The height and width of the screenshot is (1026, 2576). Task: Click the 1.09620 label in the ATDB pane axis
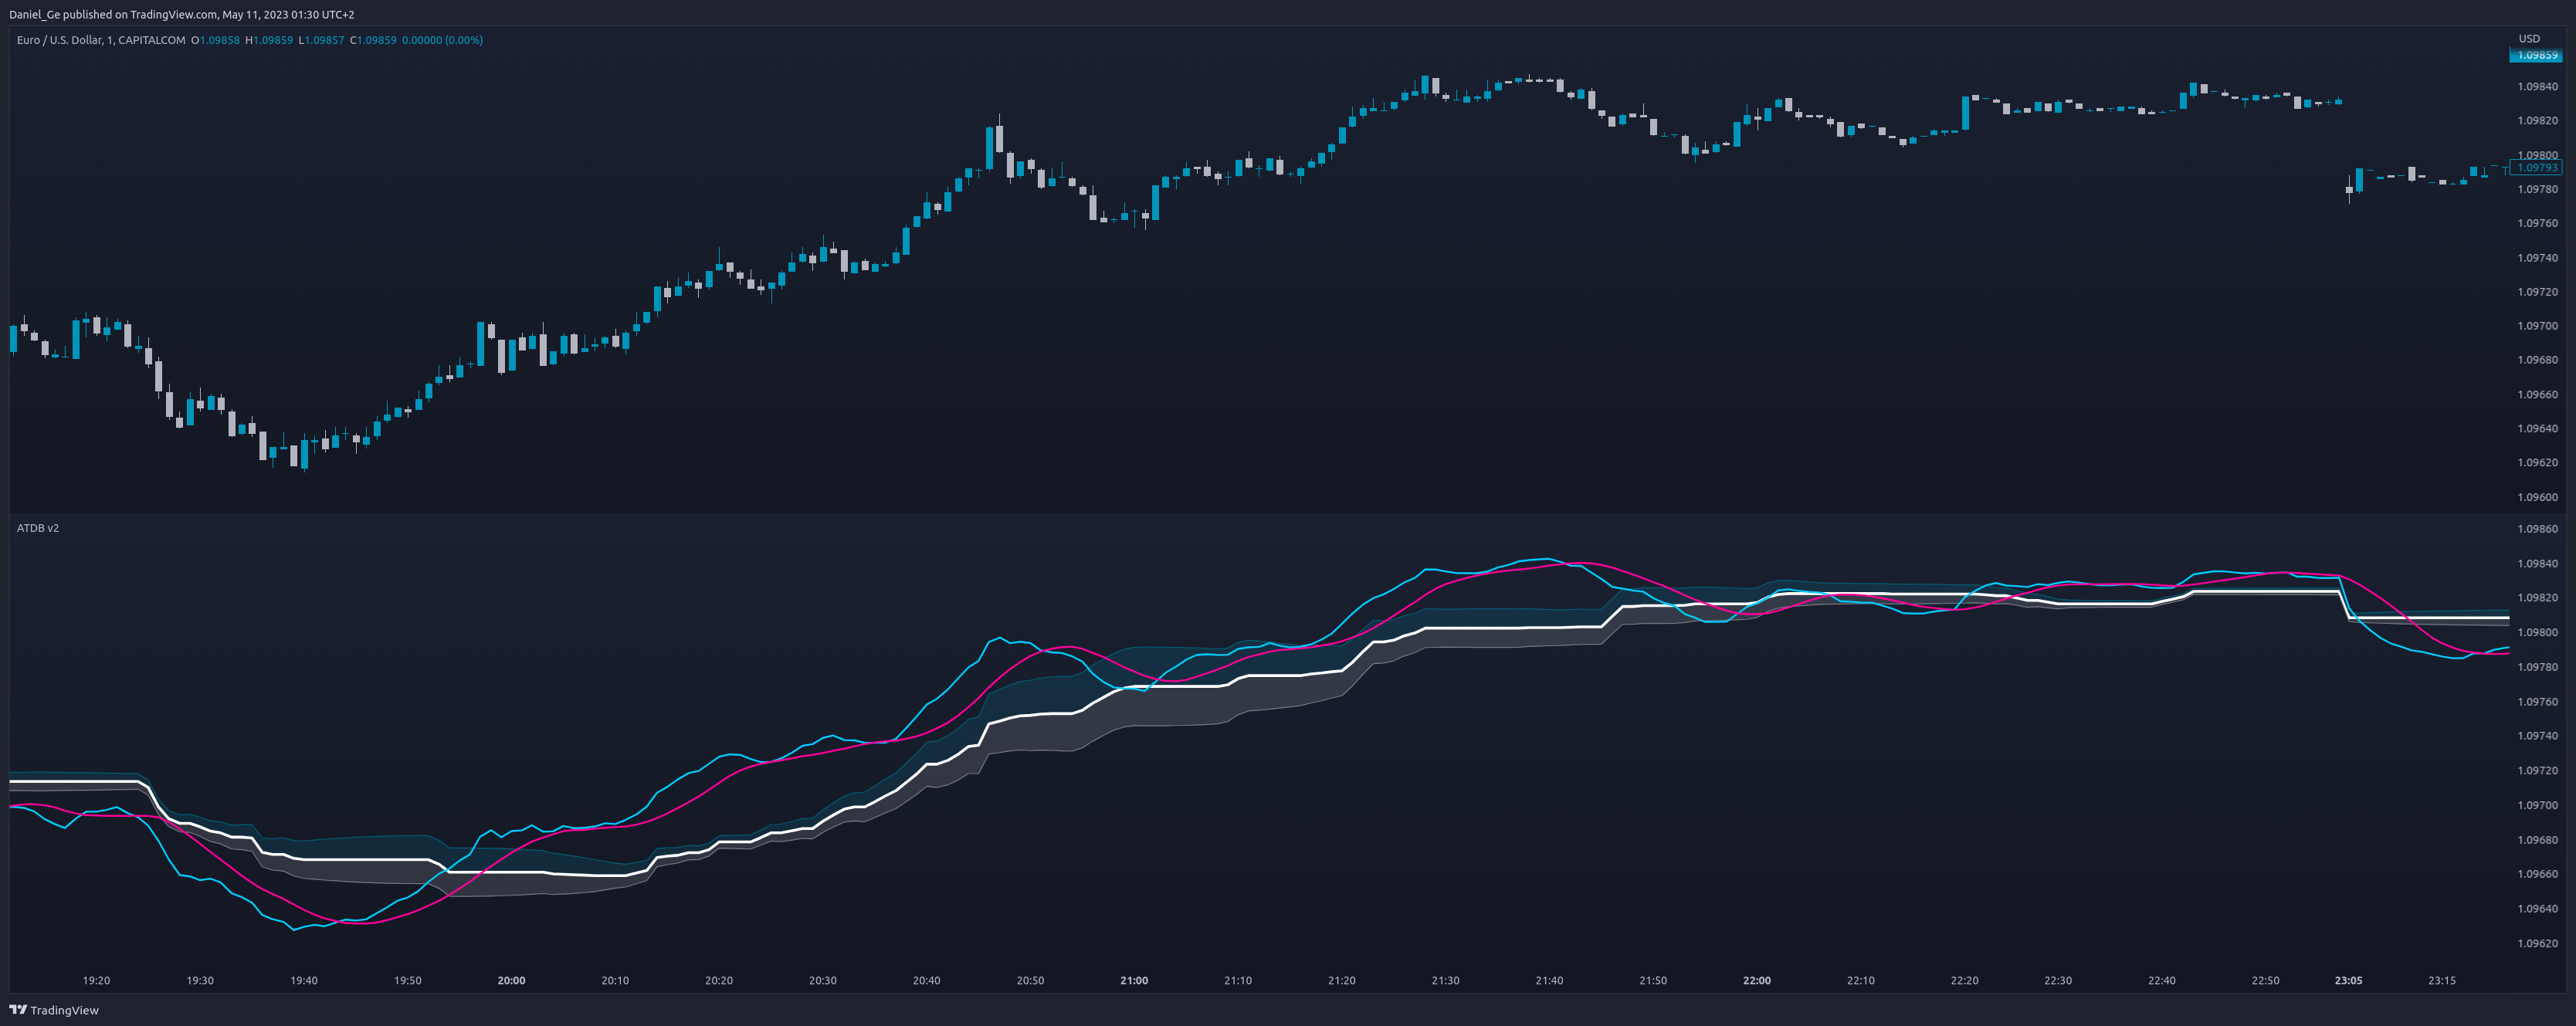coord(2537,943)
